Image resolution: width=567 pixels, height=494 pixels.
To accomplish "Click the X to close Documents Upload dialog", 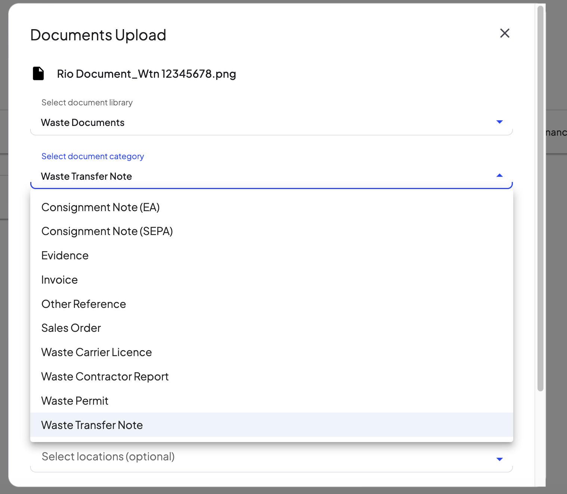I will pos(505,33).
